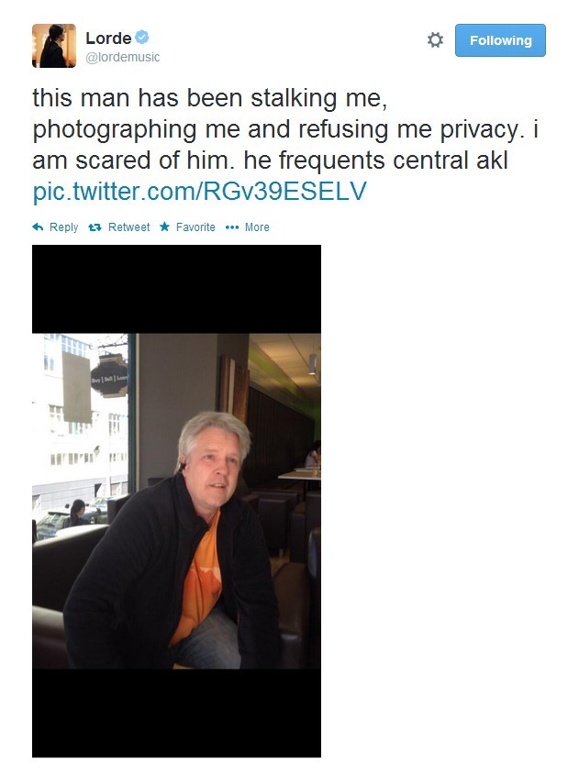Open Lorde's profile avatar

54,46
